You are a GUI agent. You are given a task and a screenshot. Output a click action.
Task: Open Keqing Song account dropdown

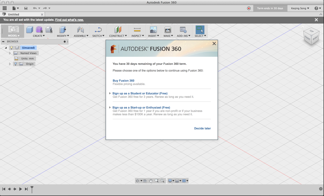click(300, 8)
